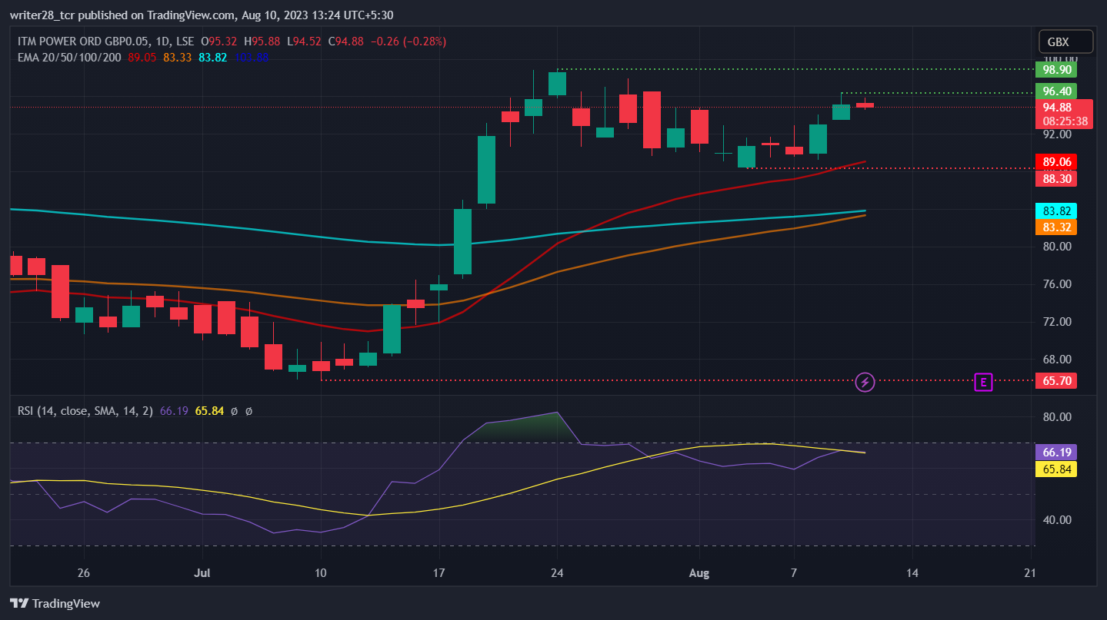Click the RSI 65.84 yellow value label

click(x=1055, y=469)
